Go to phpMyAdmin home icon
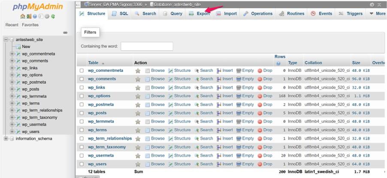This screenshot has height=178, width=387. coord(22,16)
